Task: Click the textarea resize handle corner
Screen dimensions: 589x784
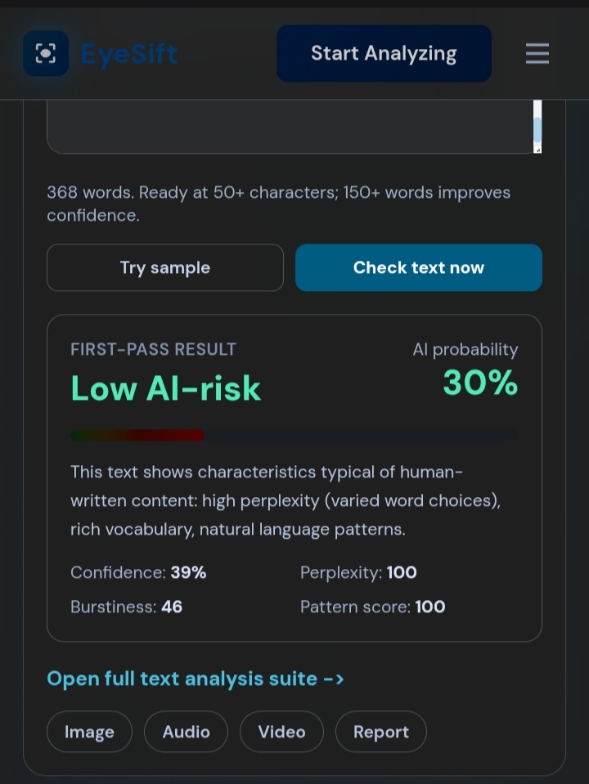Action: click(538, 150)
